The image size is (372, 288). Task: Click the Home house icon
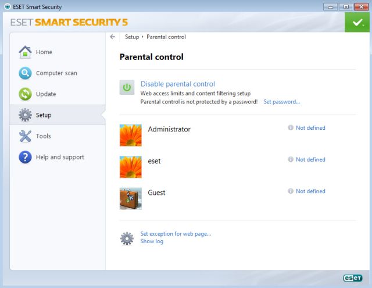tap(25, 52)
